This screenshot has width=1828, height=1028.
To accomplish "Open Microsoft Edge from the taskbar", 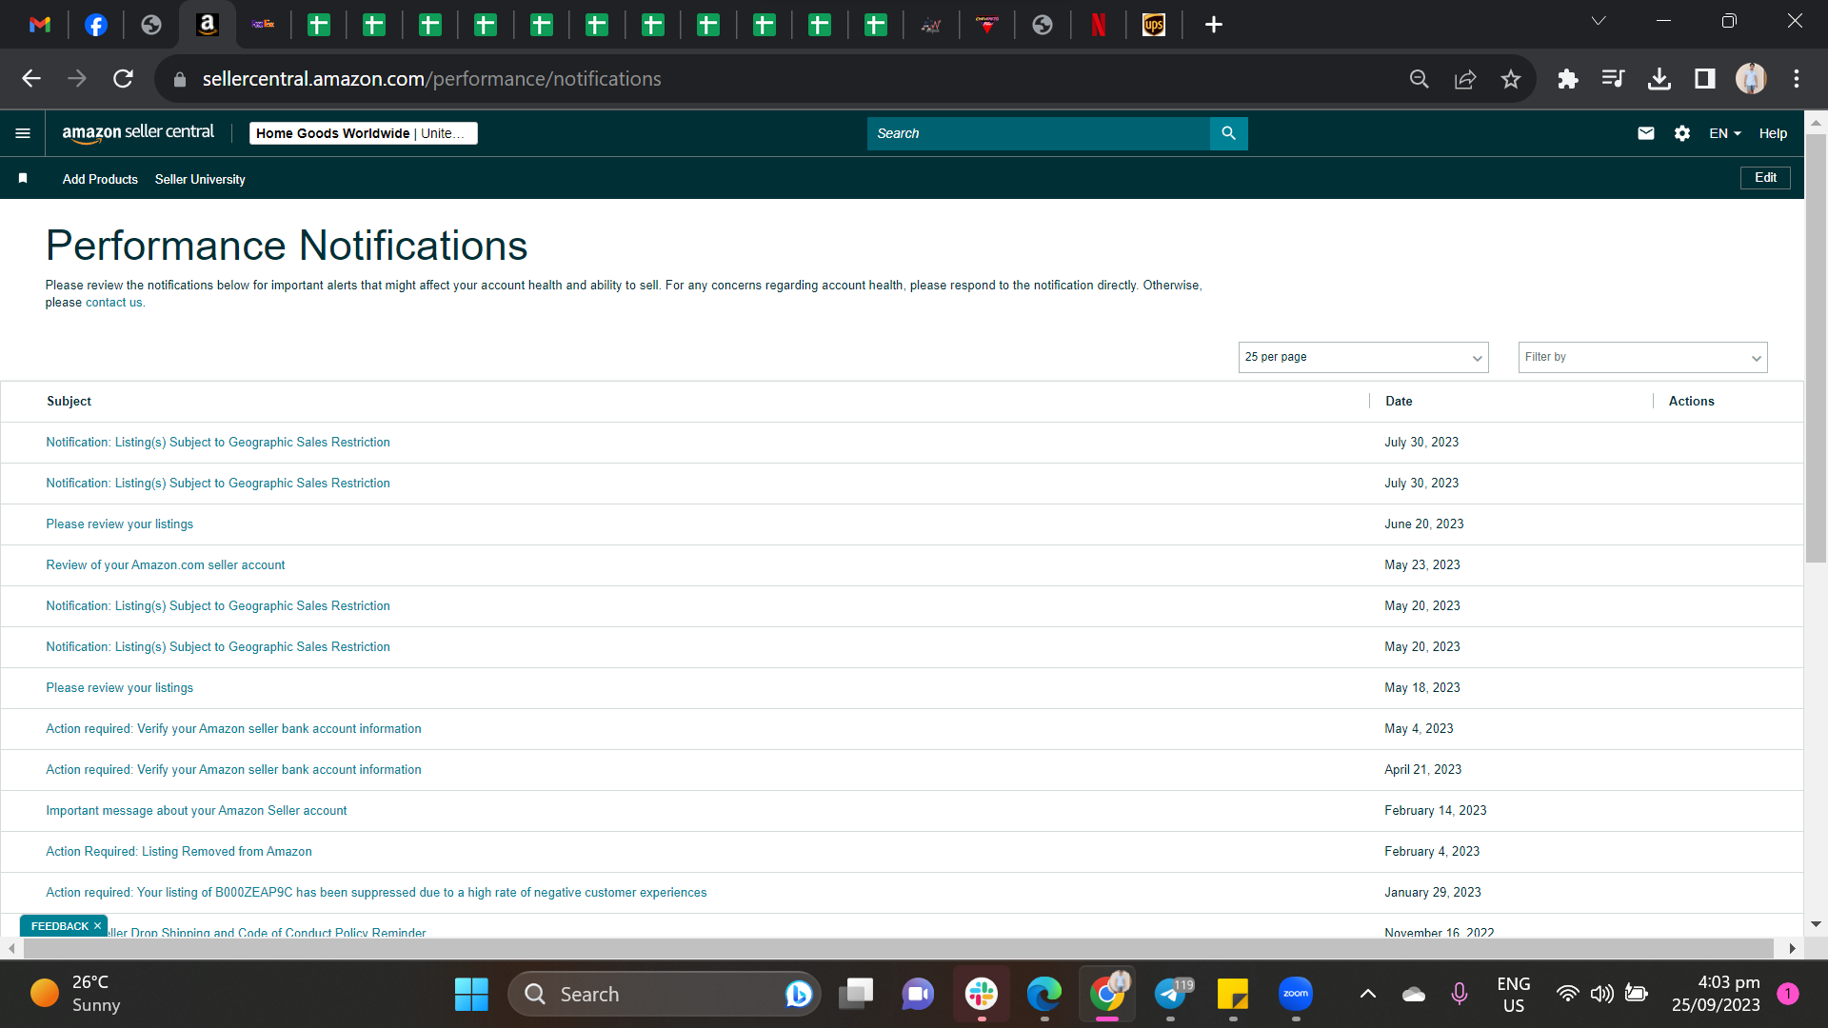I will (1044, 995).
